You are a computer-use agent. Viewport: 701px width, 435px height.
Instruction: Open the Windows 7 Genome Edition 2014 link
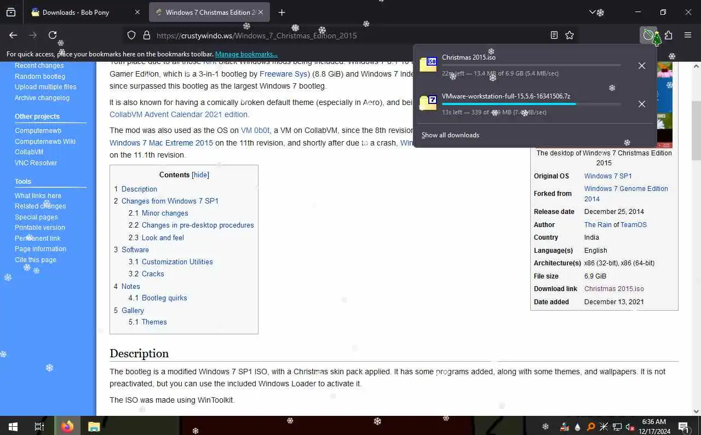[x=626, y=194]
